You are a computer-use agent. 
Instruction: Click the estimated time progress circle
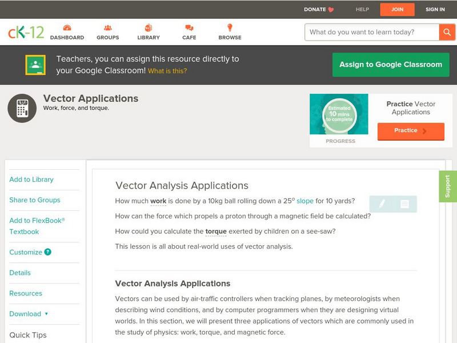pos(340,115)
